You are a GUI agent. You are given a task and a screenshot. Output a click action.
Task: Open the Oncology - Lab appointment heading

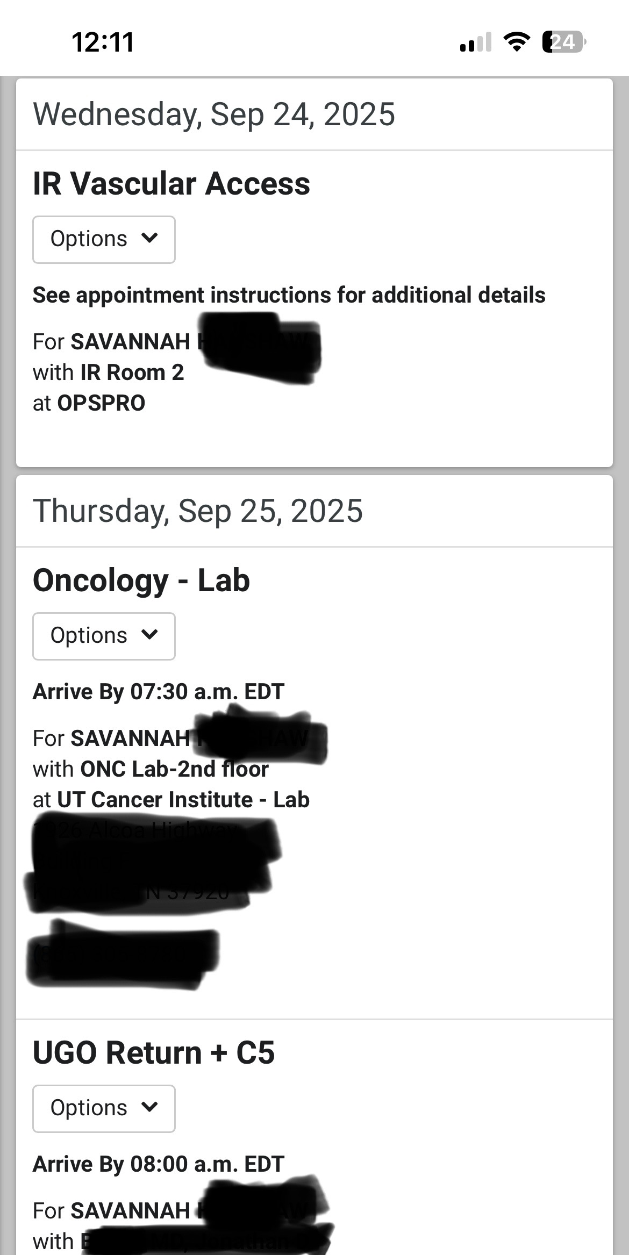pyautogui.click(x=141, y=581)
